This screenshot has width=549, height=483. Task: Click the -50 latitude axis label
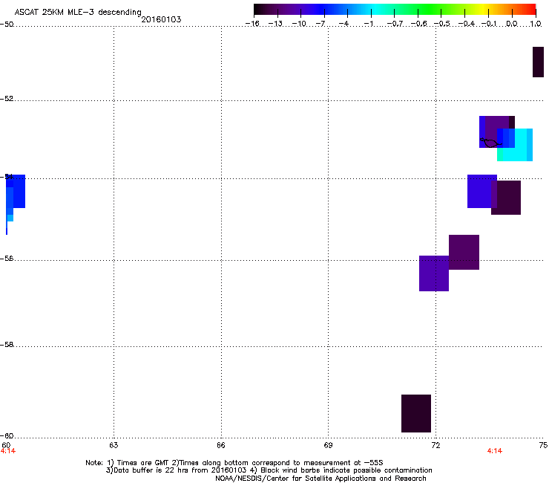(7, 25)
